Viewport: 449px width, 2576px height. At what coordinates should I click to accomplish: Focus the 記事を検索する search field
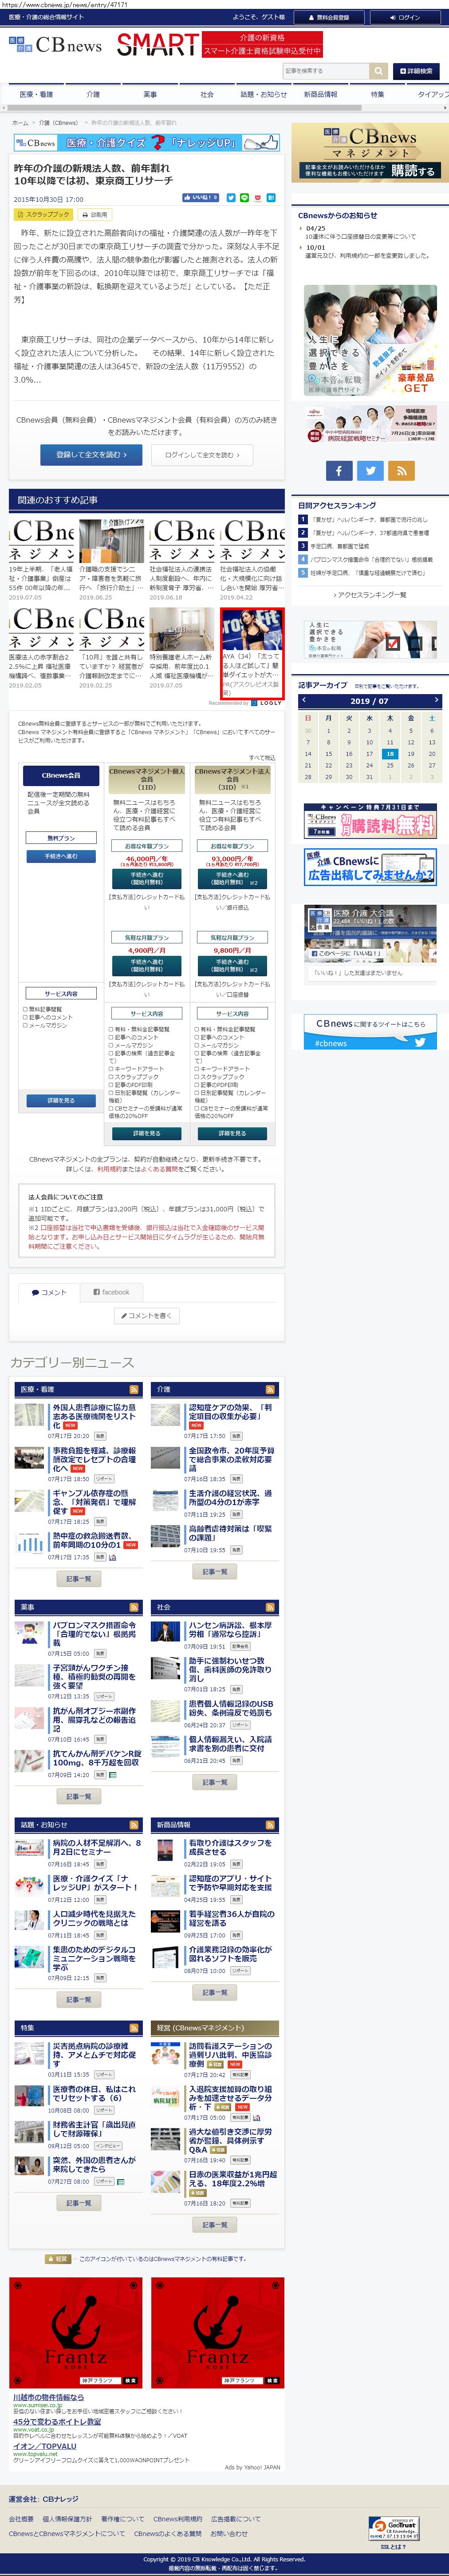(325, 71)
